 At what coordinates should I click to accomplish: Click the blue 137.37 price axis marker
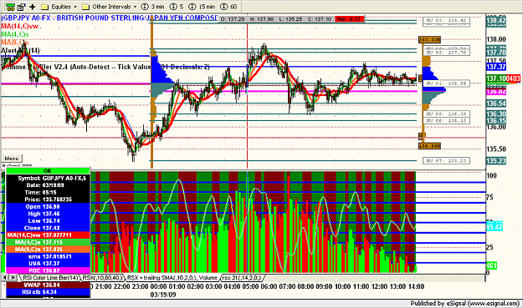(496, 67)
